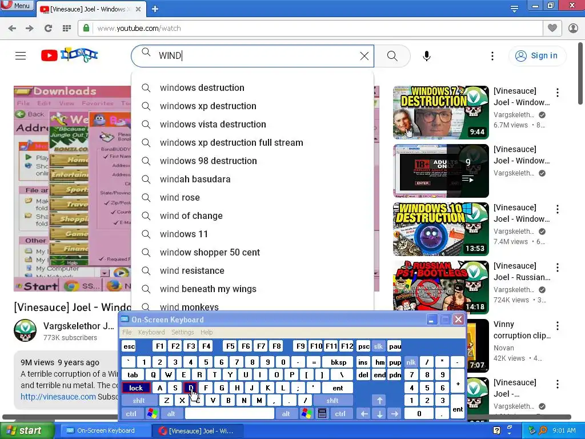Click inside the YouTube search field
Viewport: 585px width, 439px height.
(254, 56)
